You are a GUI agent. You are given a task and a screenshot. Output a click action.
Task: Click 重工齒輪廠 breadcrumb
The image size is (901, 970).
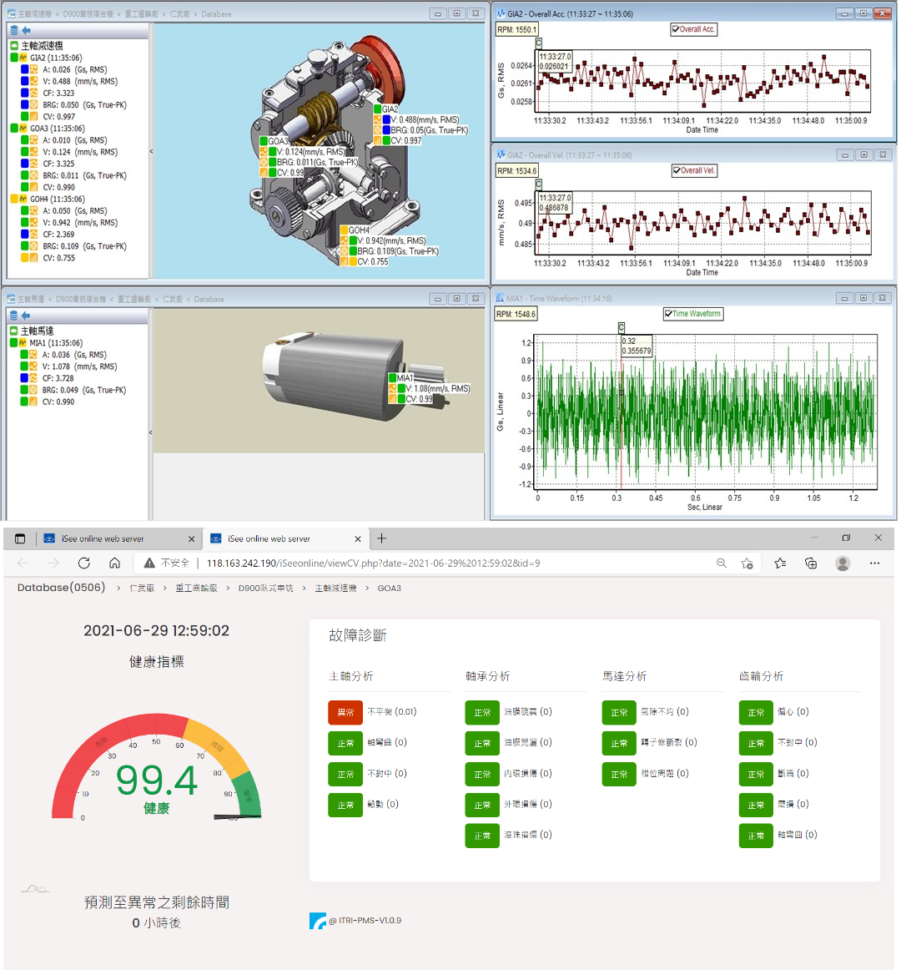[x=196, y=588]
